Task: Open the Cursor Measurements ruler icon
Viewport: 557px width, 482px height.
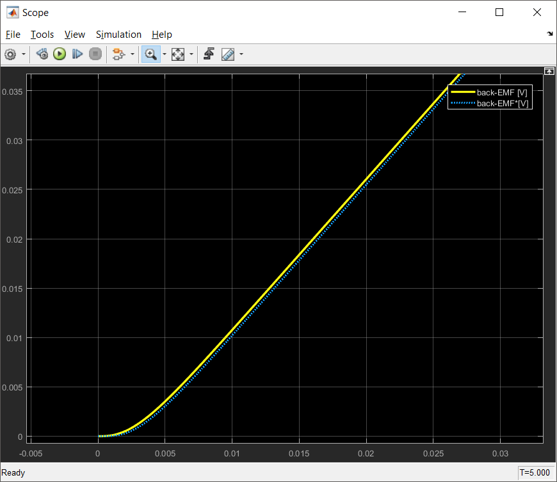Action: [228, 54]
